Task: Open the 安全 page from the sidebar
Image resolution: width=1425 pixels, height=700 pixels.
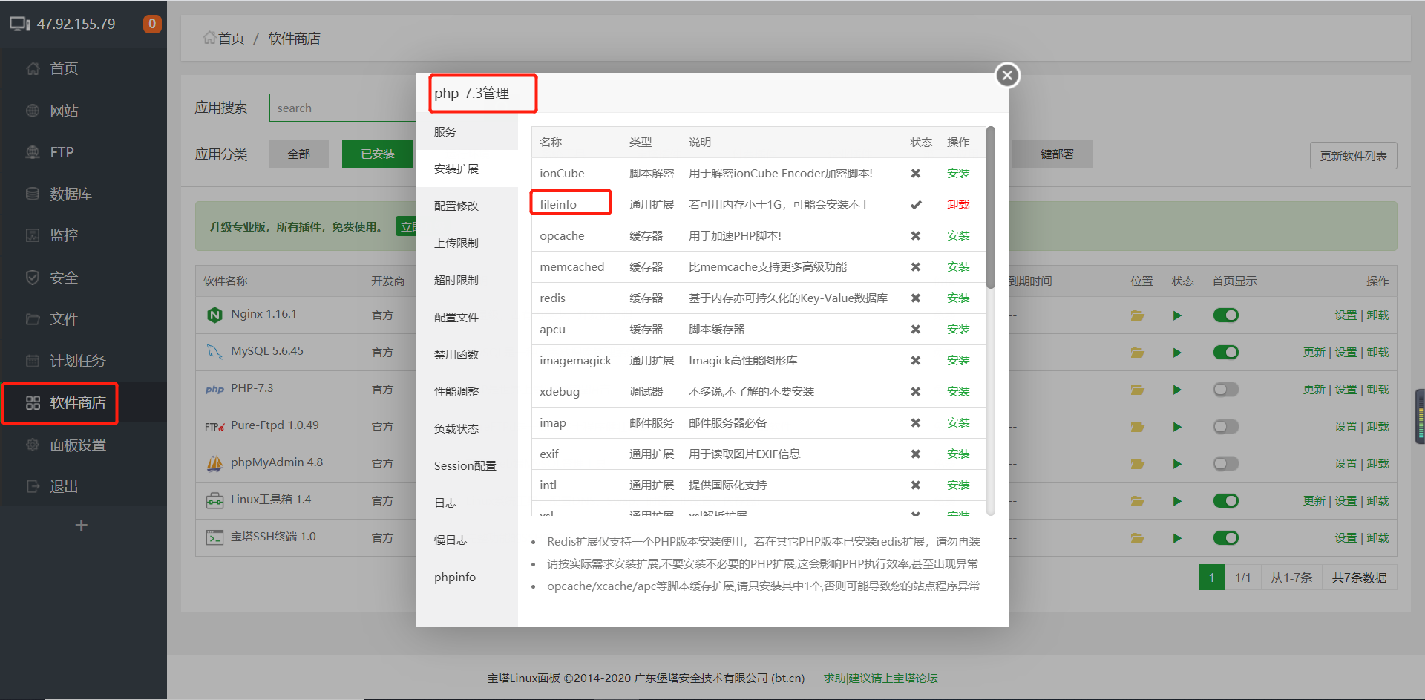Action: pyautogui.click(x=63, y=277)
